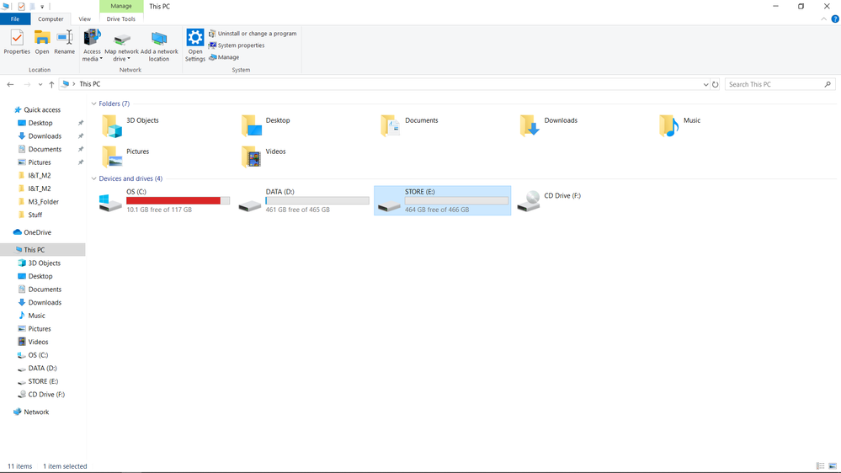Go back with the Back arrow
This screenshot has width=841, height=473.
(x=10, y=84)
